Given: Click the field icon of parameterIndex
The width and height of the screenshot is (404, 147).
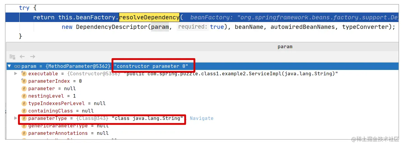Looking at the screenshot, I should point(24,81).
